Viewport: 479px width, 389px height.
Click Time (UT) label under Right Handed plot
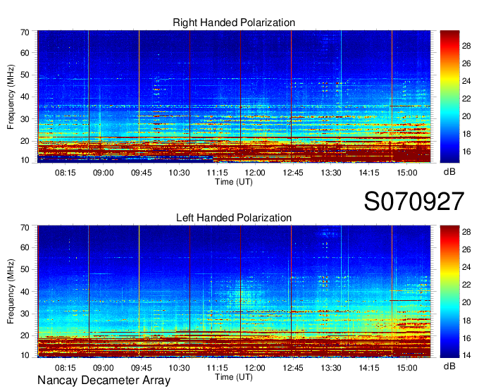pos(234,182)
